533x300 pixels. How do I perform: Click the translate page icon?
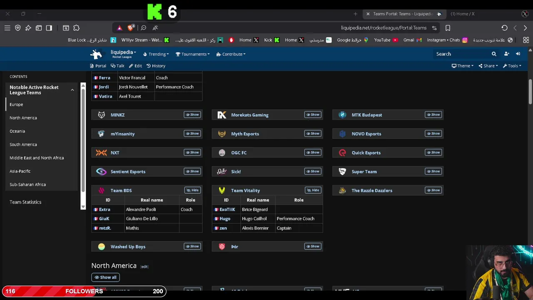coord(155,28)
